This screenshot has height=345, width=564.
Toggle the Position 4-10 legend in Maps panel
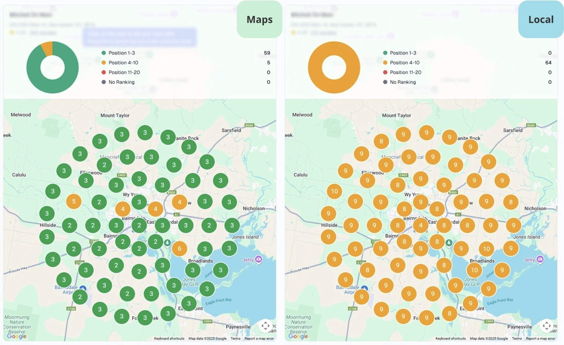[x=123, y=62]
